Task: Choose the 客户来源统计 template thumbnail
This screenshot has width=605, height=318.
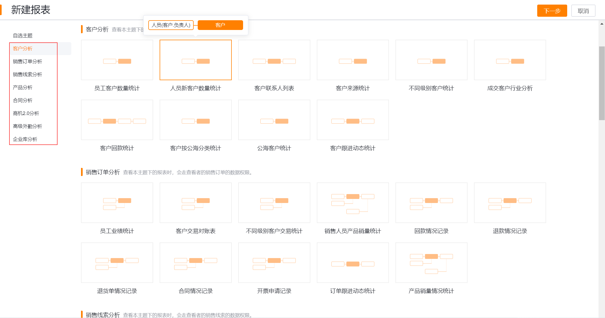Action: [353, 60]
